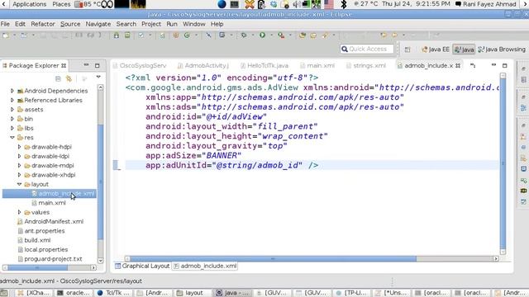Switch to the Java Browsing perspective
Image resolution: width=529 pixels, height=297 pixels.
click(x=502, y=49)
